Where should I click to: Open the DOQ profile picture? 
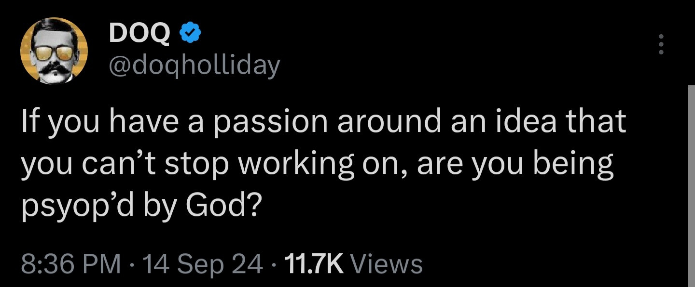[54, 51]
